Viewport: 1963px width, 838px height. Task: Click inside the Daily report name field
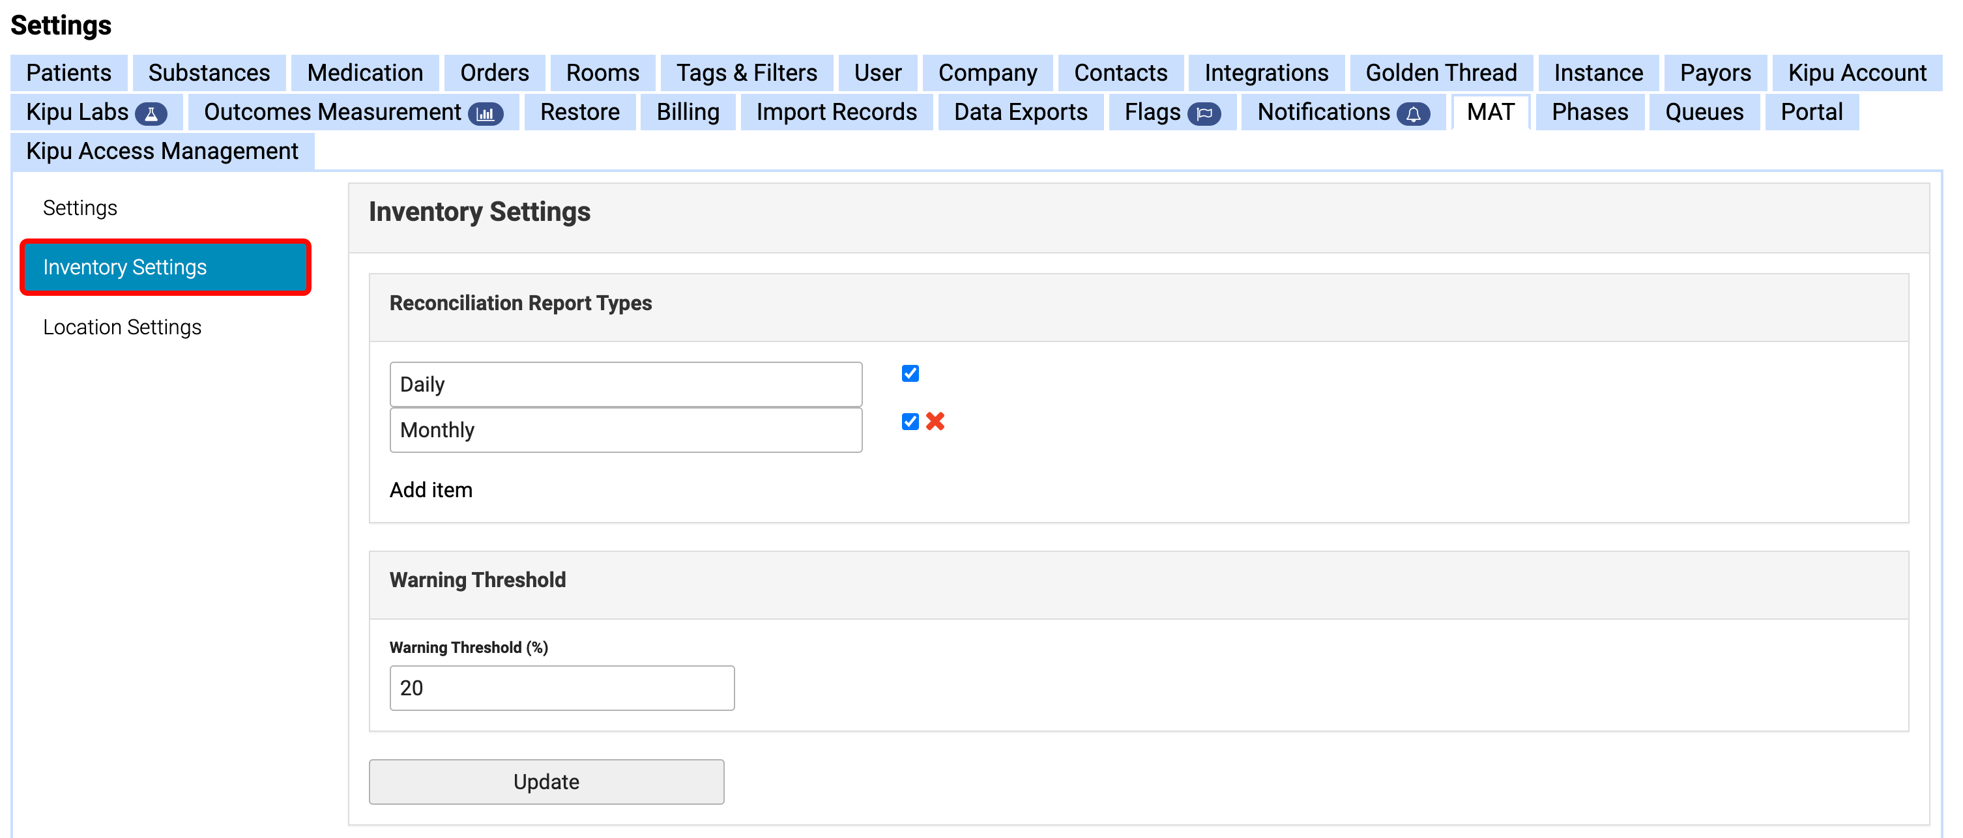click(x=625, y=384)
